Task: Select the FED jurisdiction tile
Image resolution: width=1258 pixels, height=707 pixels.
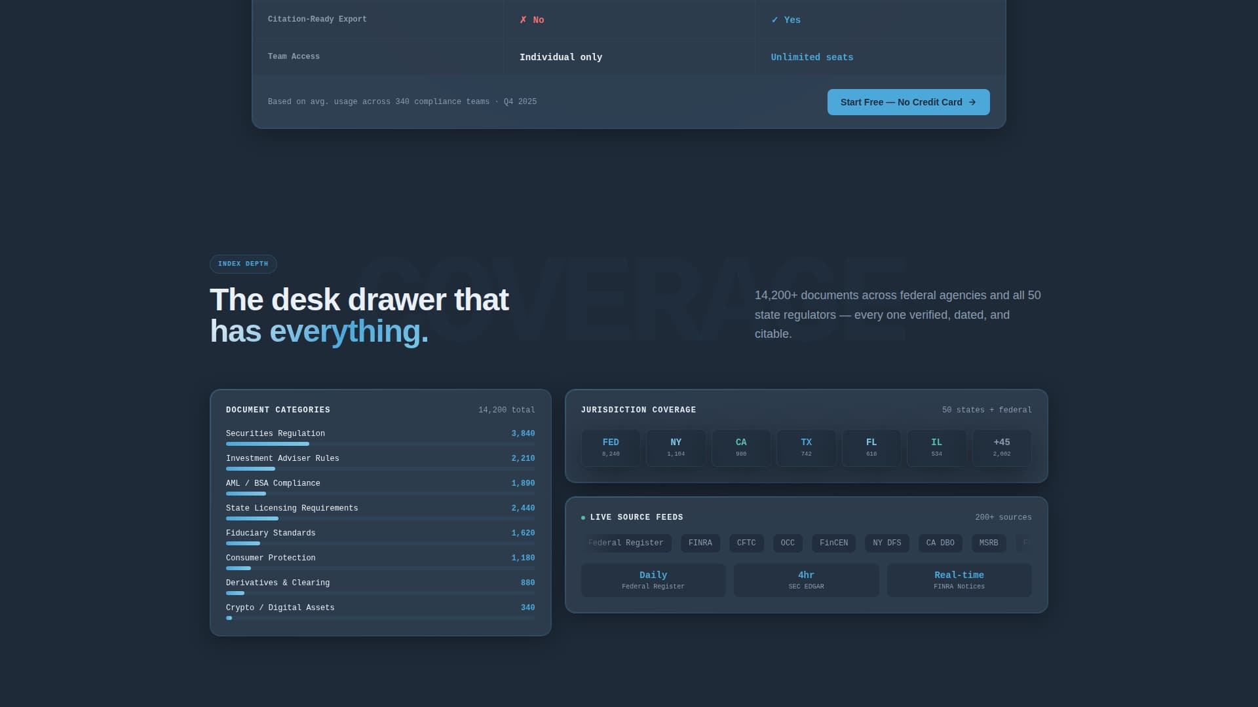Action: [611, 448]
